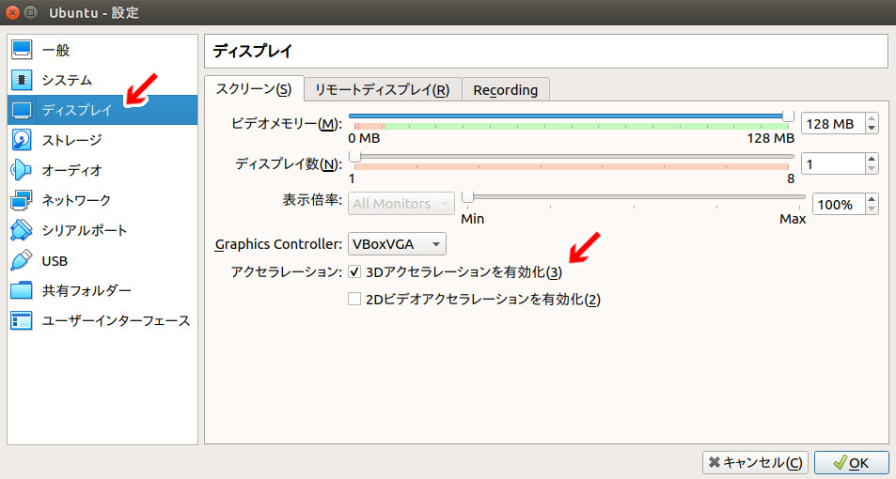Screen dimensions: 896x479
Task: Open the ストレージ disk icon
Action: tap(22, 140)
